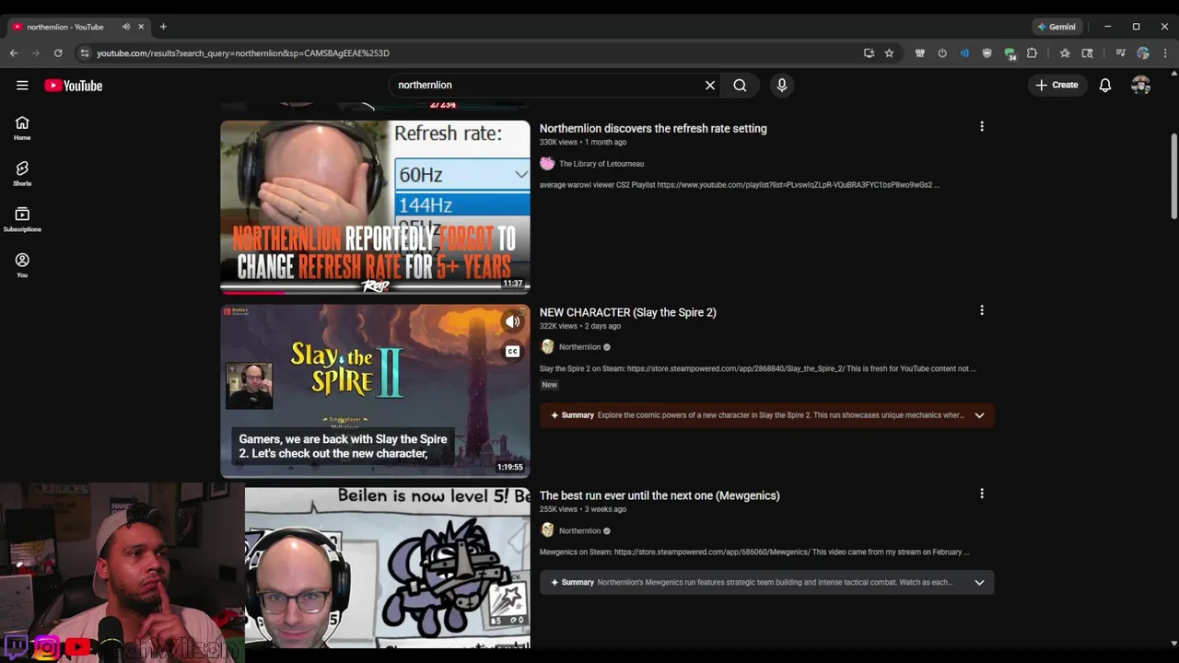Expand the Slay the Spire 2 summary
1179x663 pixels.
979,415
